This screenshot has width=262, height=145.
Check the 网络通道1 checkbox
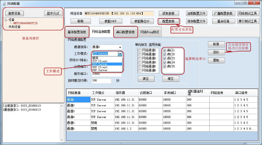(140, 50)
